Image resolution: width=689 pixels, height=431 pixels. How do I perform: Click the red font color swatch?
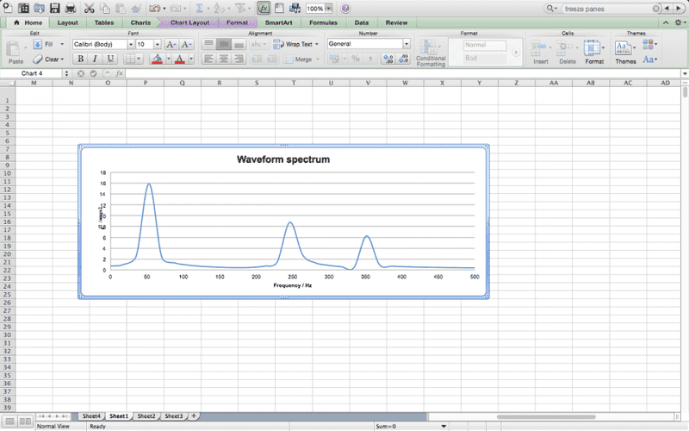click(180, 59)
